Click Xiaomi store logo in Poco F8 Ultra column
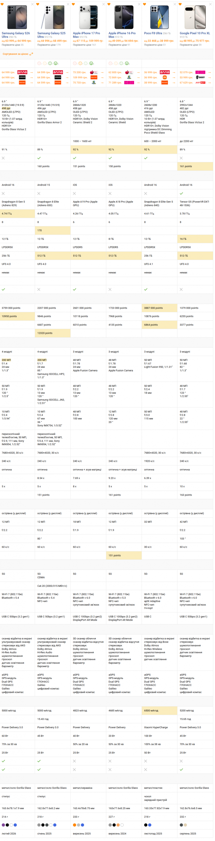 coord(165,77)
